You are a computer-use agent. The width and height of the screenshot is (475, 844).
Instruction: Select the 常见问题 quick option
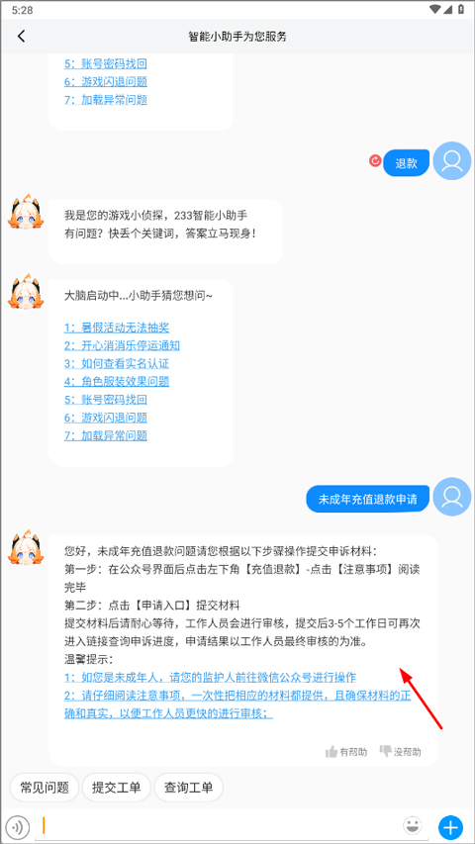click(45, 788)
